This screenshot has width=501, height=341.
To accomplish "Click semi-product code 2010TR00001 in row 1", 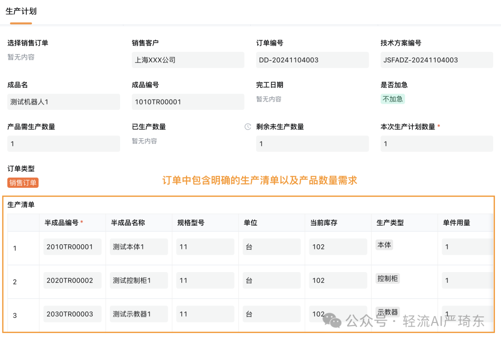I will coord(72,247).
